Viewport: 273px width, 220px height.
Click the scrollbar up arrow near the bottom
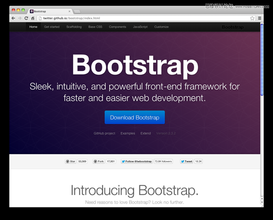pyautogui.click(x=262, y=199)
